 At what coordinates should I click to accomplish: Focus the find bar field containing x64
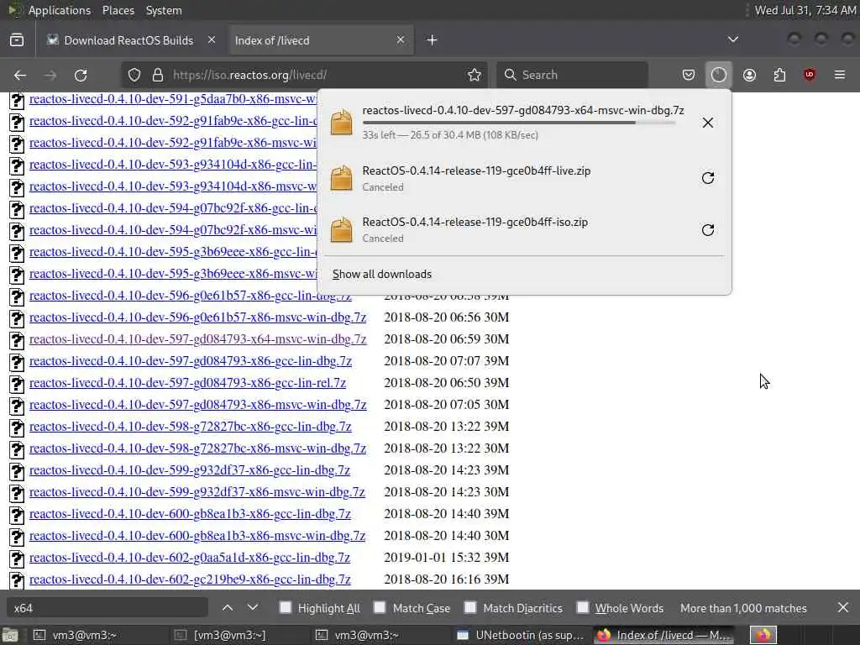tap(107, 608)
